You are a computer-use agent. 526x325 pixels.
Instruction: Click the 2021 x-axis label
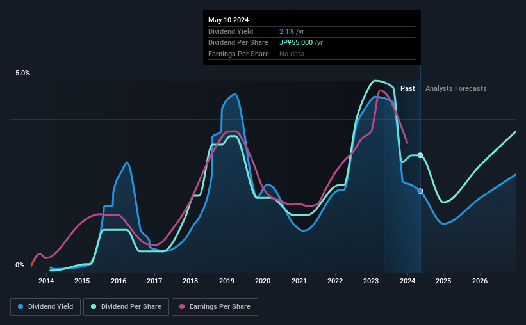click(x=299, y=281)
